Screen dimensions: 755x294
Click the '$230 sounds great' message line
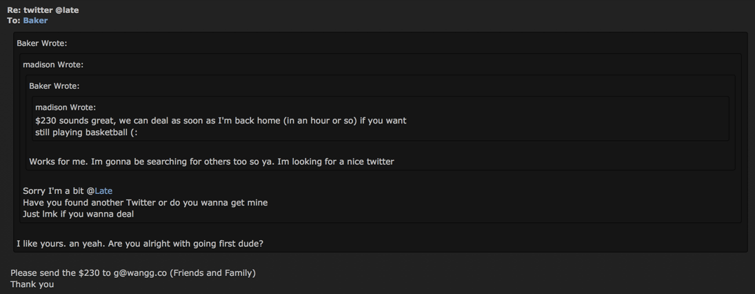tap(221, 121)
